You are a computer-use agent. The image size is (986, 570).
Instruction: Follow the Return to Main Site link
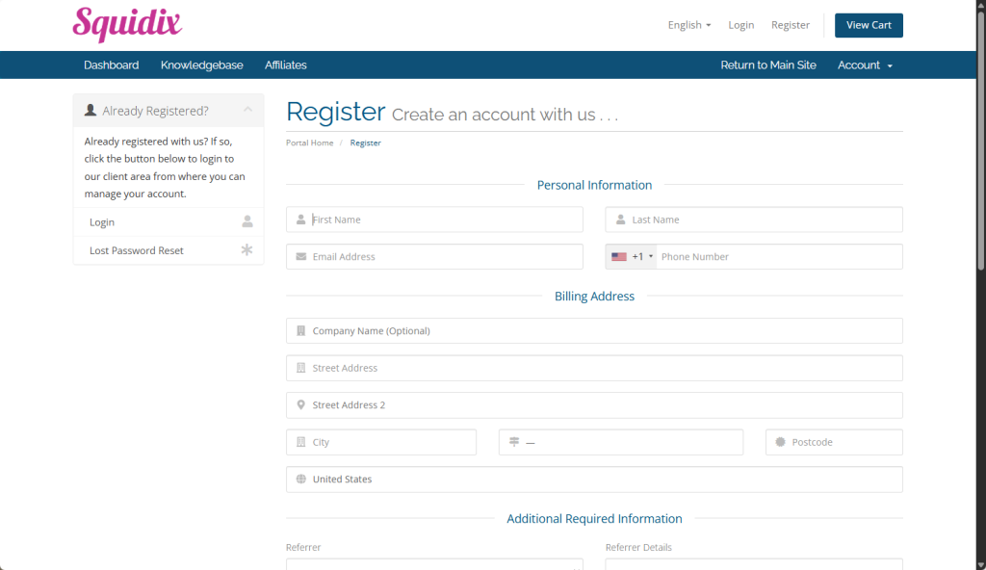(767, 65)
